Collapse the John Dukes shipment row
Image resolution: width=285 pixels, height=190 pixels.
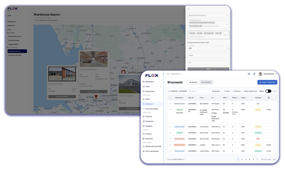170,109
